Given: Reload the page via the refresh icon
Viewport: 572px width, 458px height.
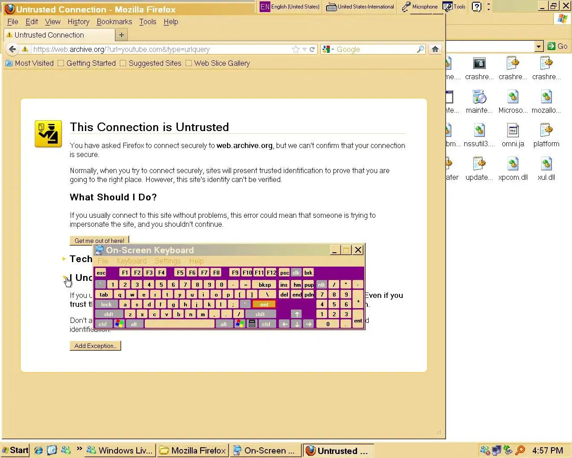Looking at the screenshot, I should (x=312, y=49).
